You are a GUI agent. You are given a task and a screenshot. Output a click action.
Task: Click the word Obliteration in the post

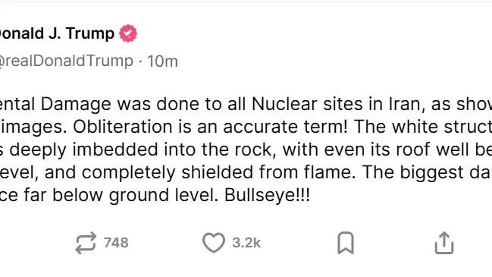point(123,127)
